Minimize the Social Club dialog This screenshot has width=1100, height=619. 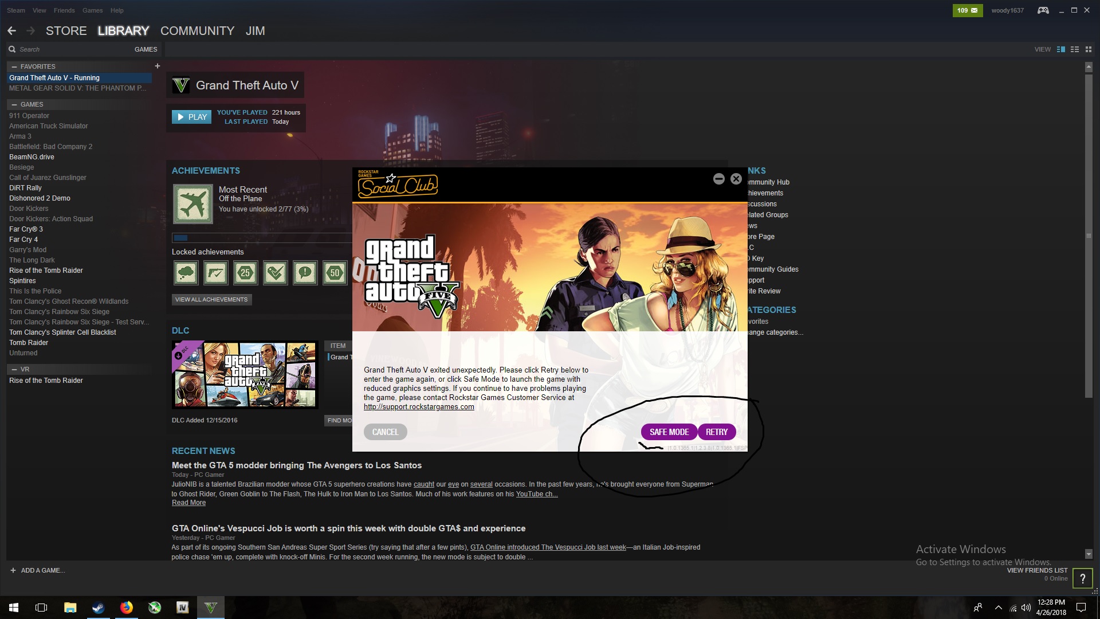(718, 179)
